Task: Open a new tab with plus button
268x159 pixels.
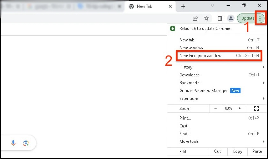Action: click(x=183, y=6)
